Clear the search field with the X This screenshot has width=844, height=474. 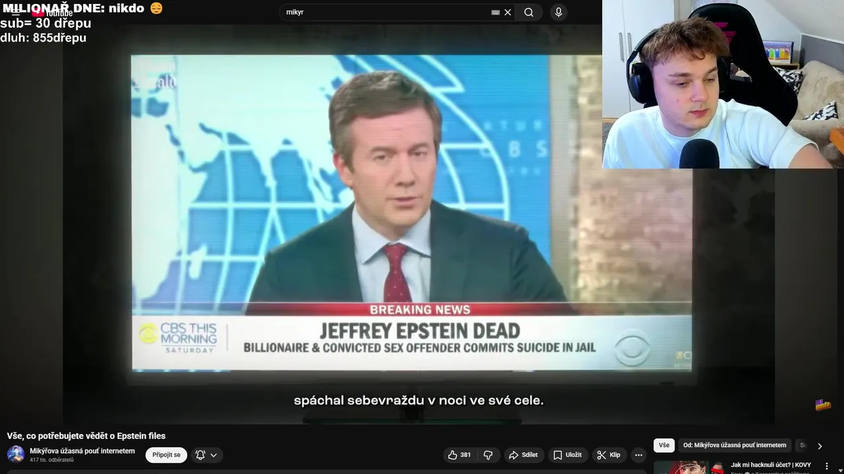pyautogui.click(x=508, y=12)
